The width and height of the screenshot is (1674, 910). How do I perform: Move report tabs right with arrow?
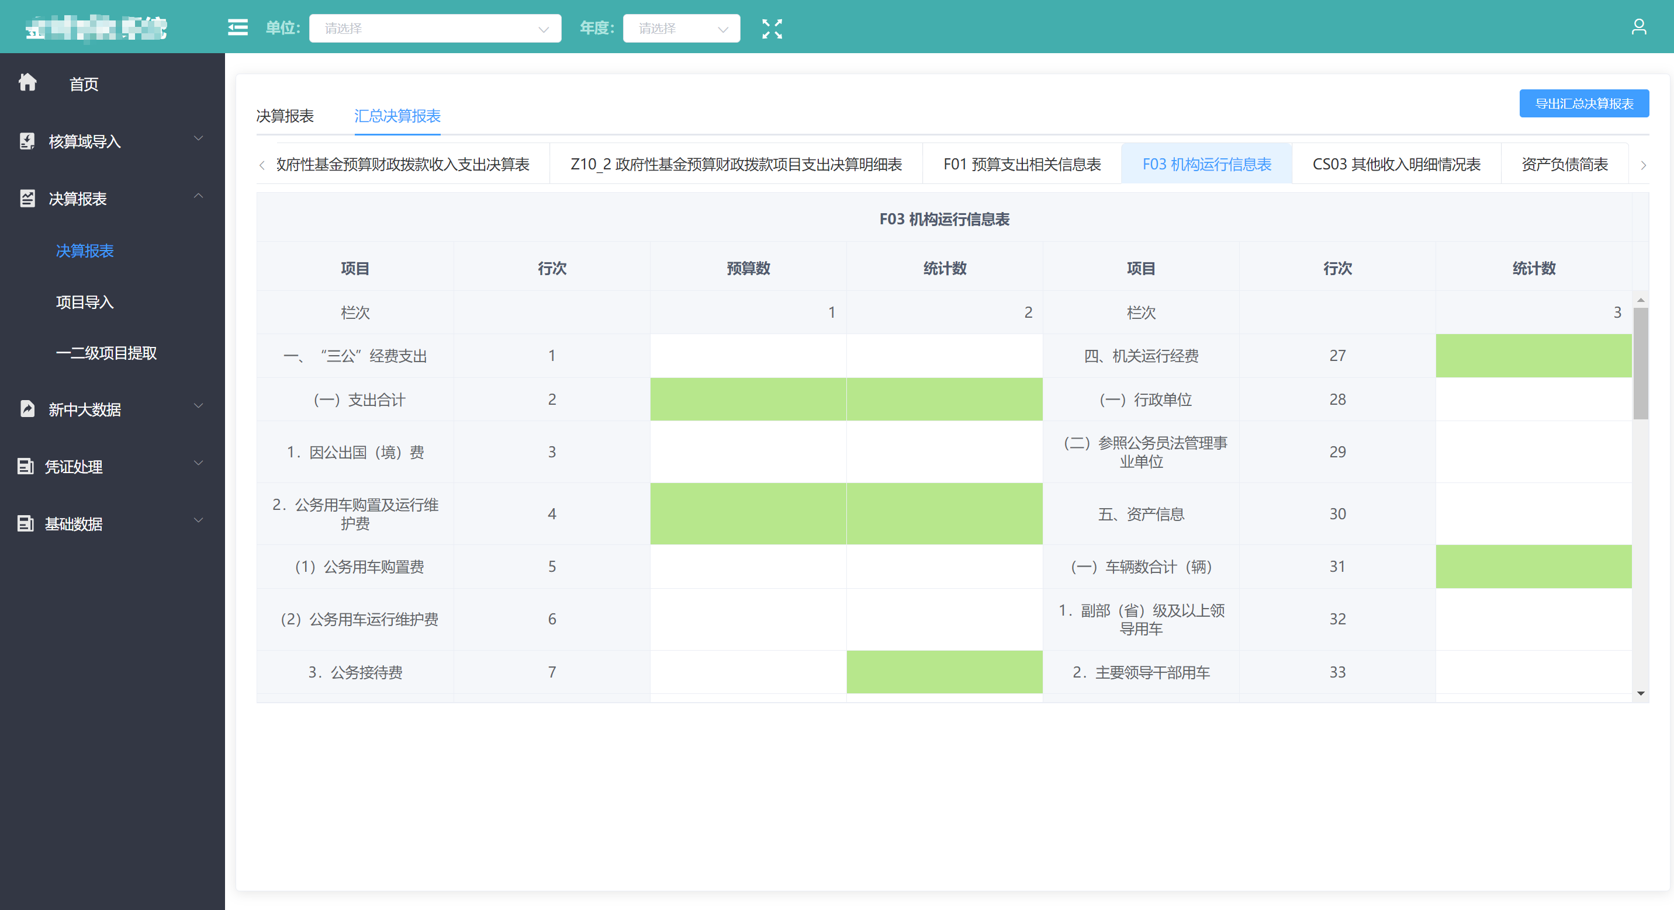coord(1643,165)
